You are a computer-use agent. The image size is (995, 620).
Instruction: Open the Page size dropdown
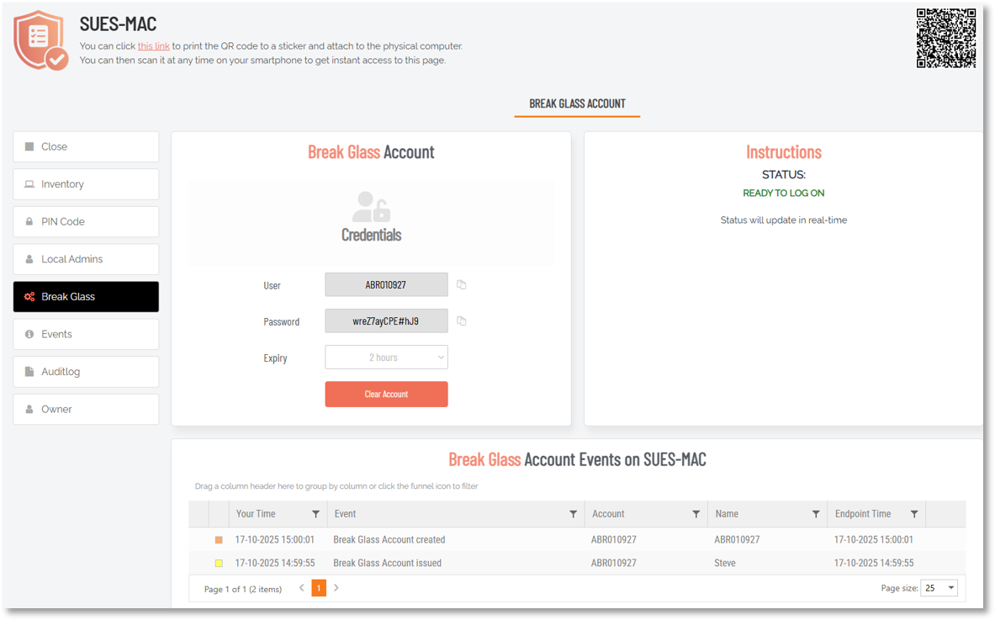pos(939,588)
